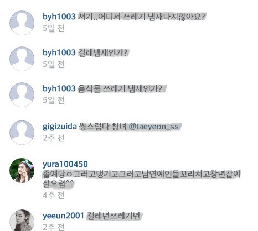The width and height of the screenshot is (258, 231).
Task: Click "5일 전" below the "걸래냄새인가?" comment
Action: click(x=54, y=64)
